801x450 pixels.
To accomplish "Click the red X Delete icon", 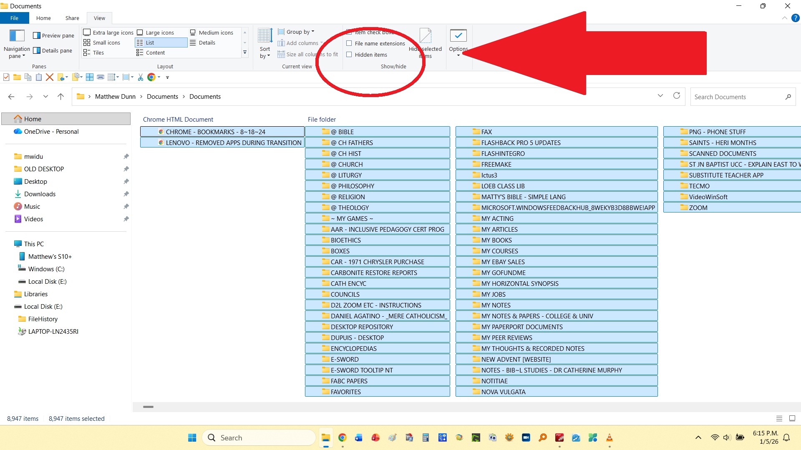I will [50, 77].
